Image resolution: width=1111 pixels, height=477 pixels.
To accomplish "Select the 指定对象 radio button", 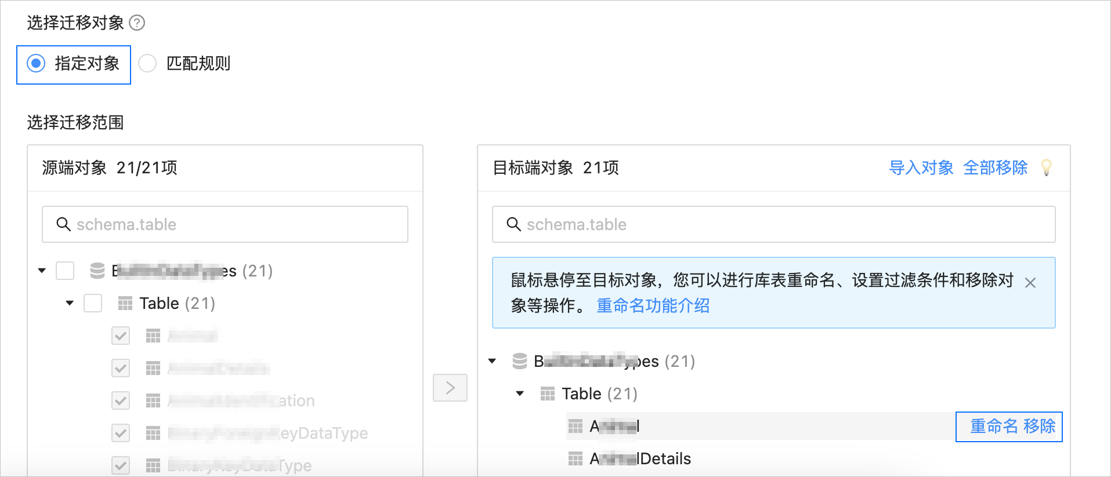I will (36, 63).
